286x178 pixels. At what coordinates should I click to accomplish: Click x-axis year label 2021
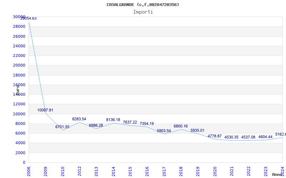tap(232, 172)
